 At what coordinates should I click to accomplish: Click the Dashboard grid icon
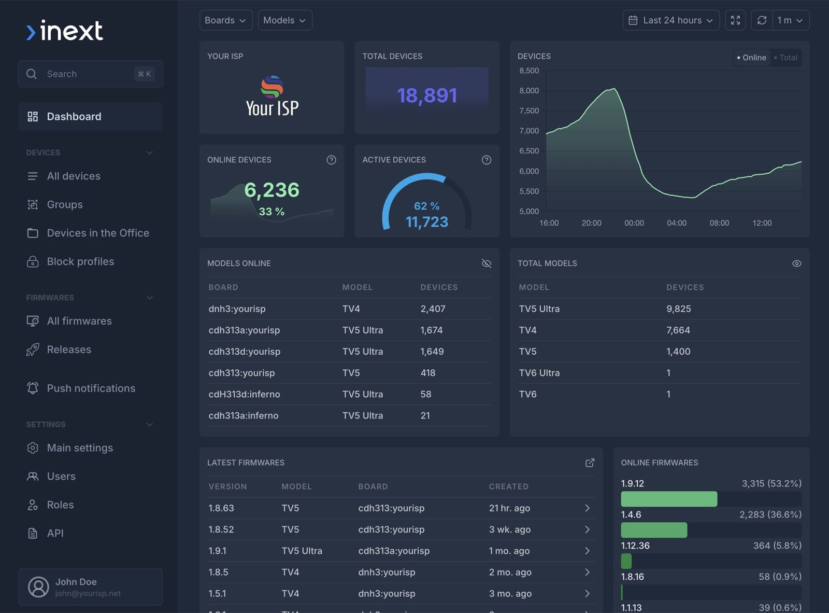[x=33, y=117]
